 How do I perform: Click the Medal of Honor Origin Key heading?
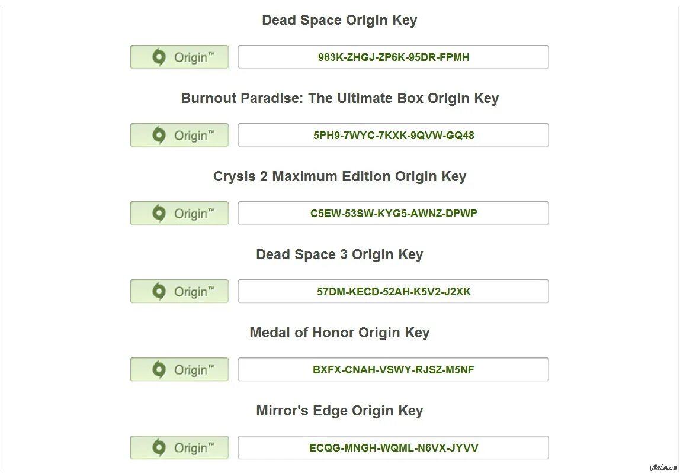[339, 333]
